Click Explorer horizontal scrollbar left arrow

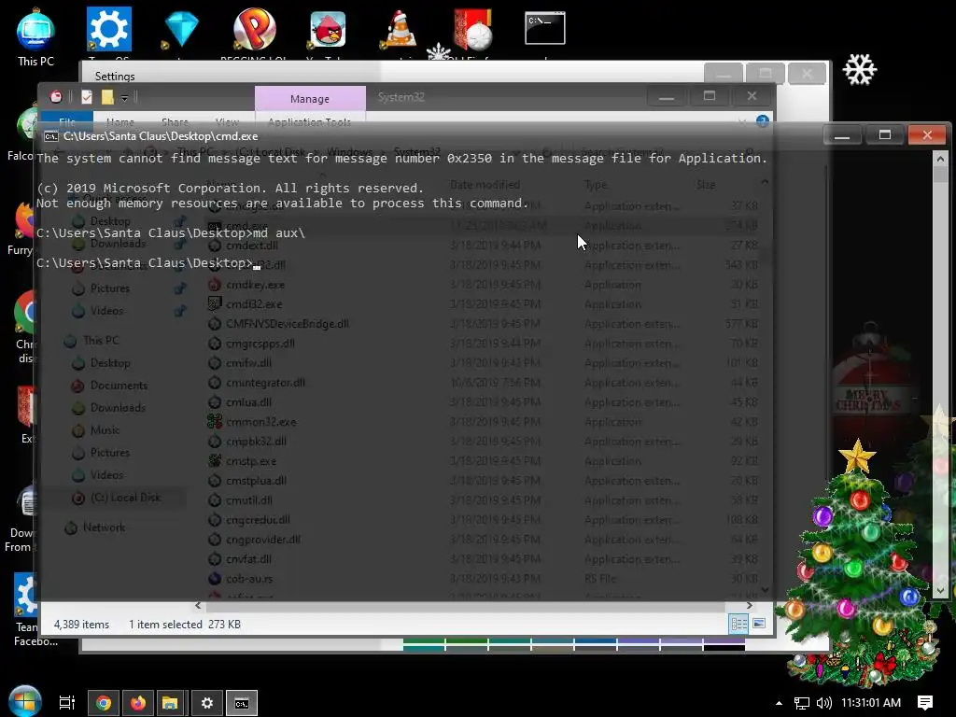click(198, 605)
